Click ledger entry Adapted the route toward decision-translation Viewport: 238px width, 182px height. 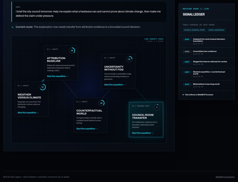point(207,42)
